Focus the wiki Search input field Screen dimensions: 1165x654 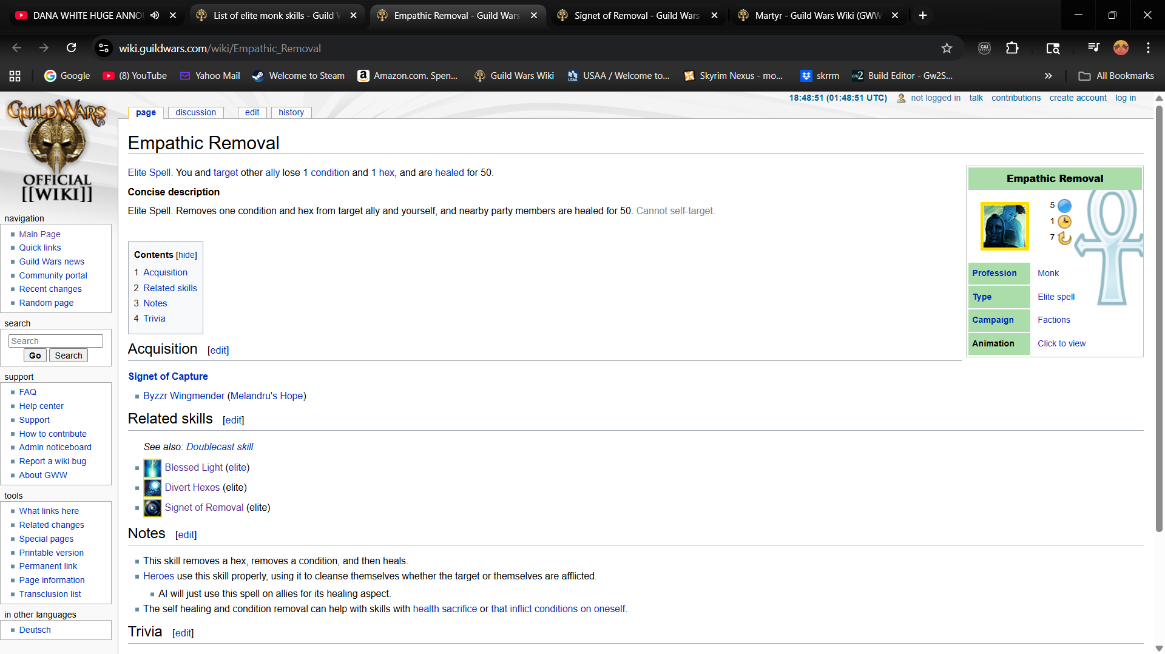[x=56, y=341]
